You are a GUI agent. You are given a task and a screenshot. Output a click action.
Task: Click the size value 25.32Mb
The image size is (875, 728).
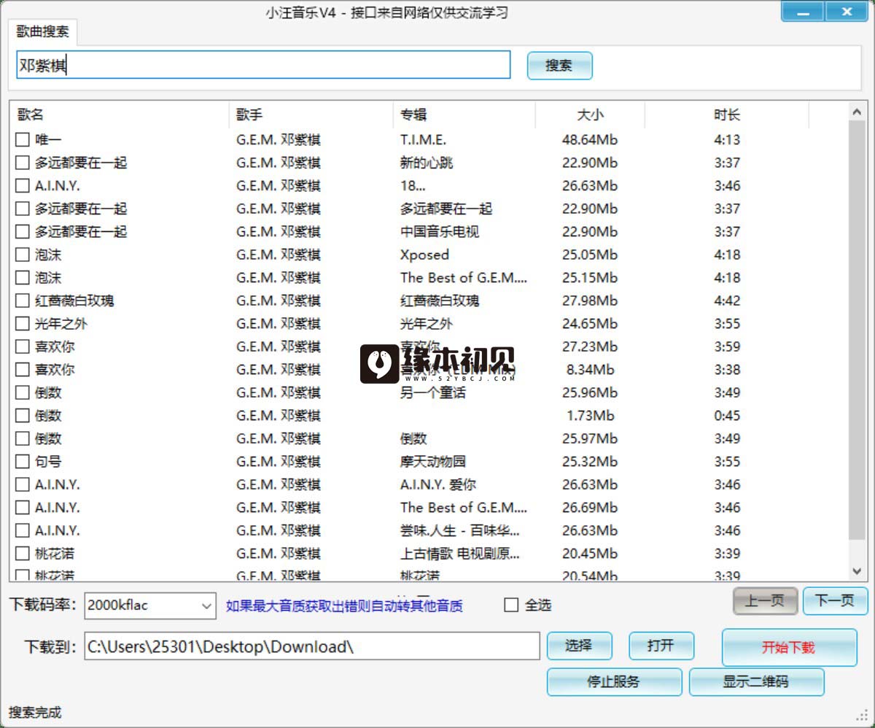[x=590, y=461]
